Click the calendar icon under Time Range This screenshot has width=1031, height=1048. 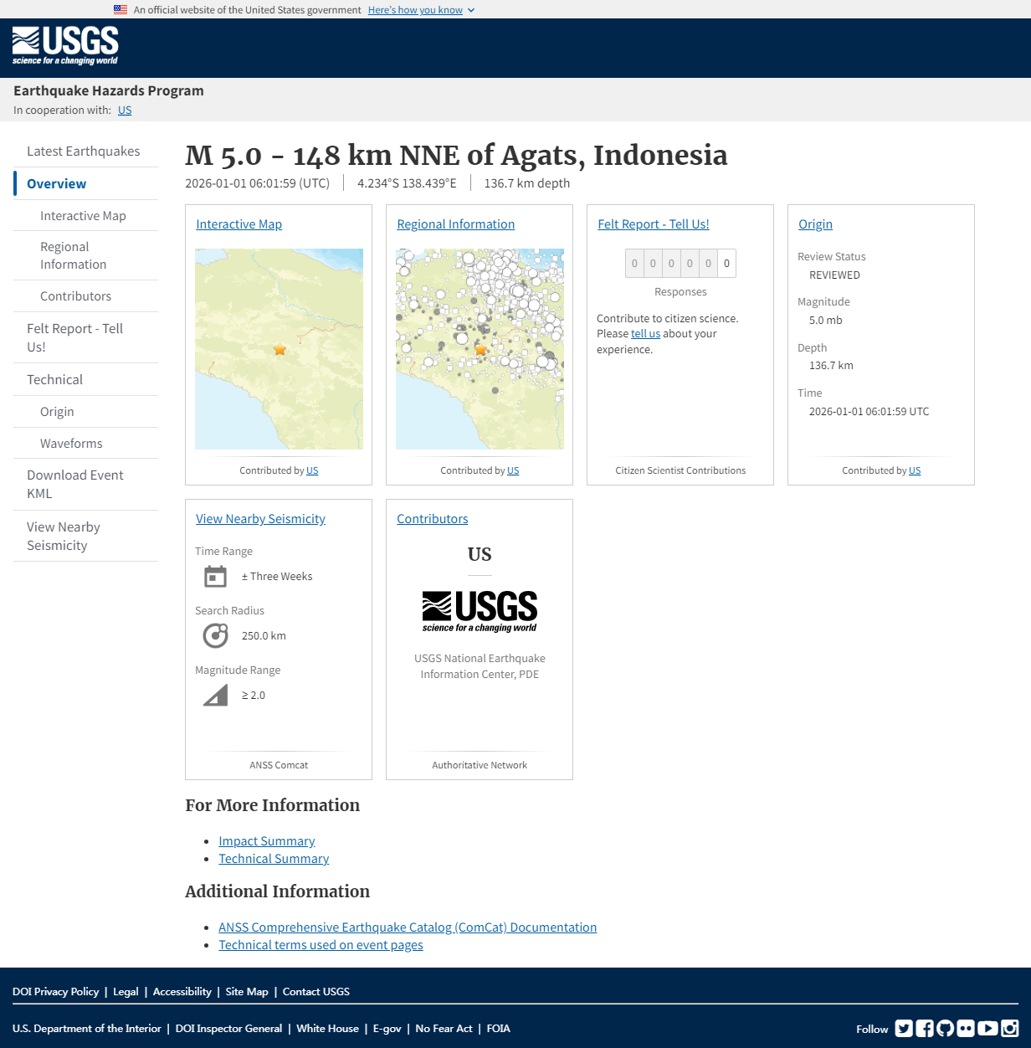[x=215, y=576]
